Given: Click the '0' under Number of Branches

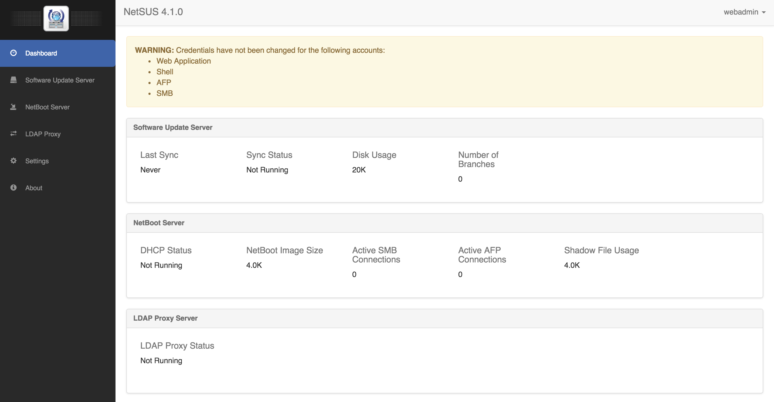Looking at the screenshot, I should click(x=460, y=179).
